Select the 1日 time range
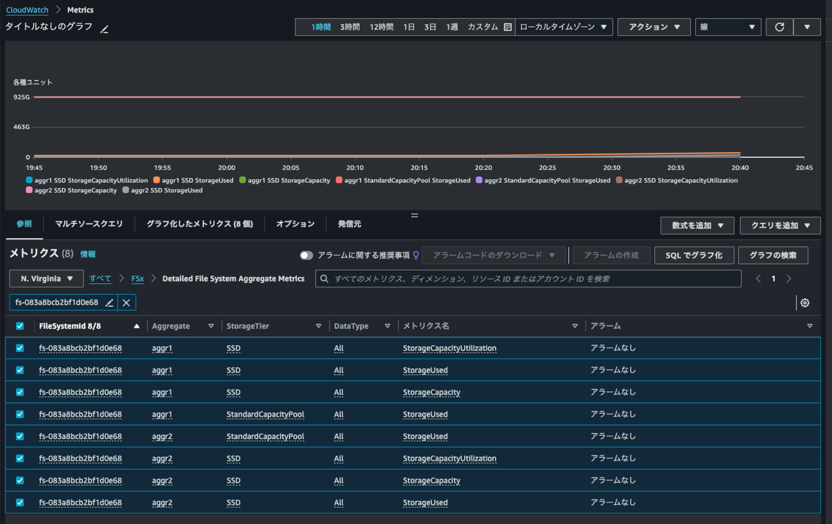Image resolution: width=832 pixels, height=524 pixels. (409, 27)
